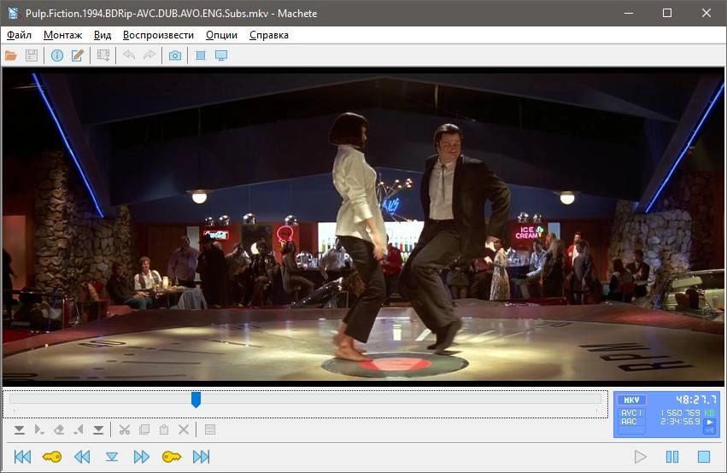Close the Machete window

pyautogui.click(x=706, y=13)
